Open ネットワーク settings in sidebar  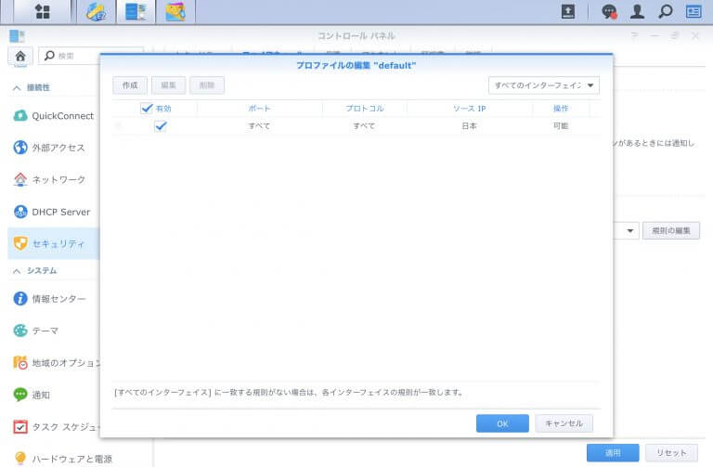(54, 179)
